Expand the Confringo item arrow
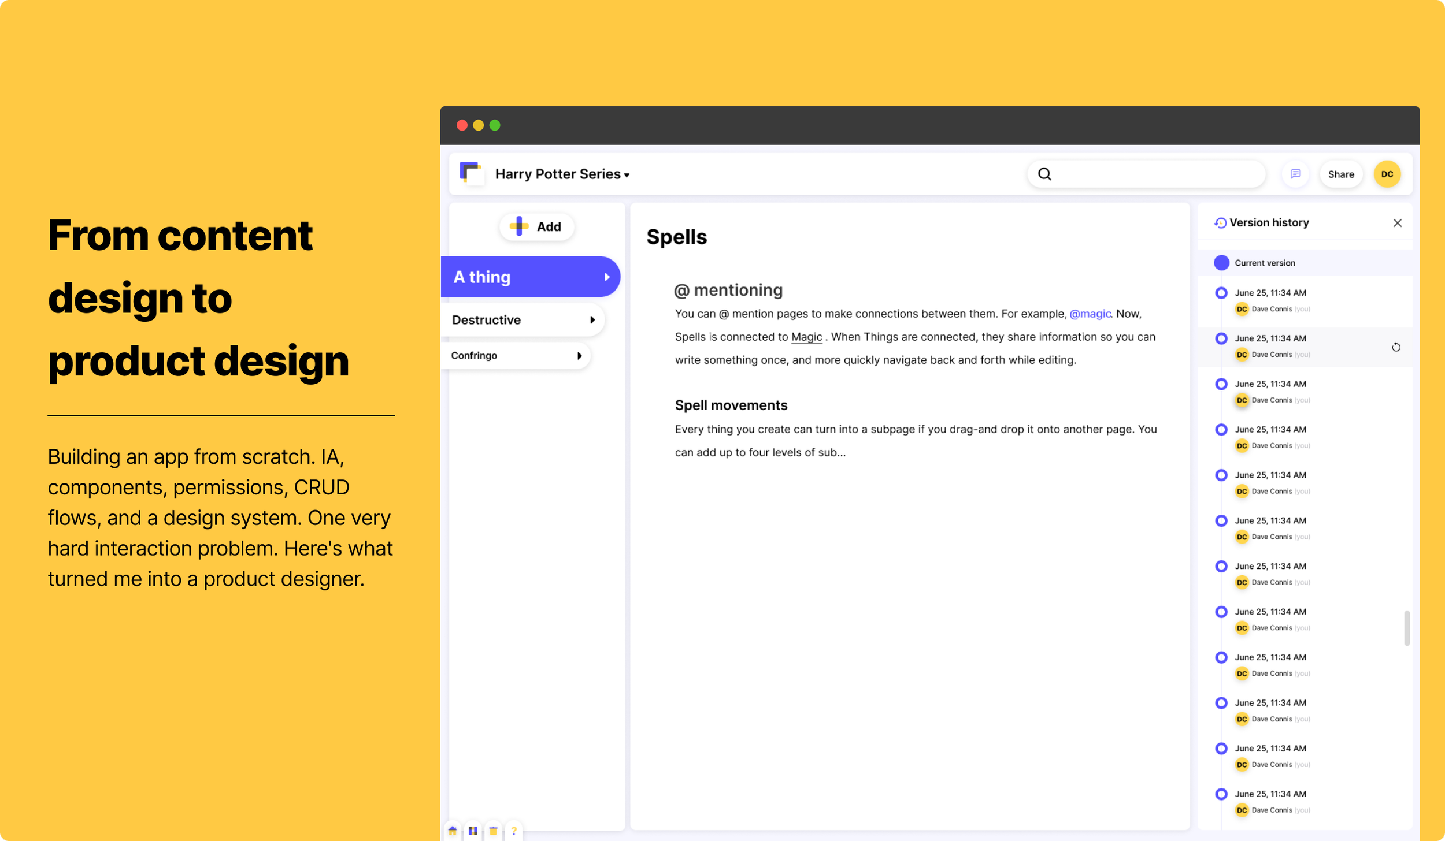The image size is (1445, 841). [579, 356]
